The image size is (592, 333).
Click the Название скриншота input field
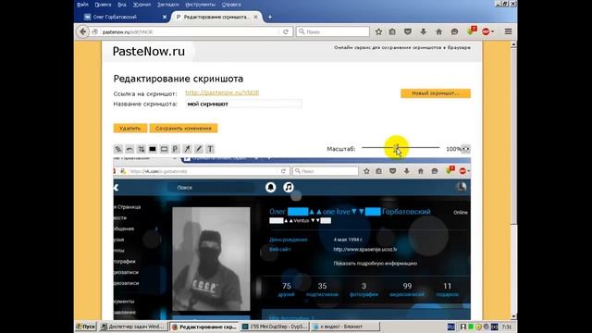pos(243,104)
